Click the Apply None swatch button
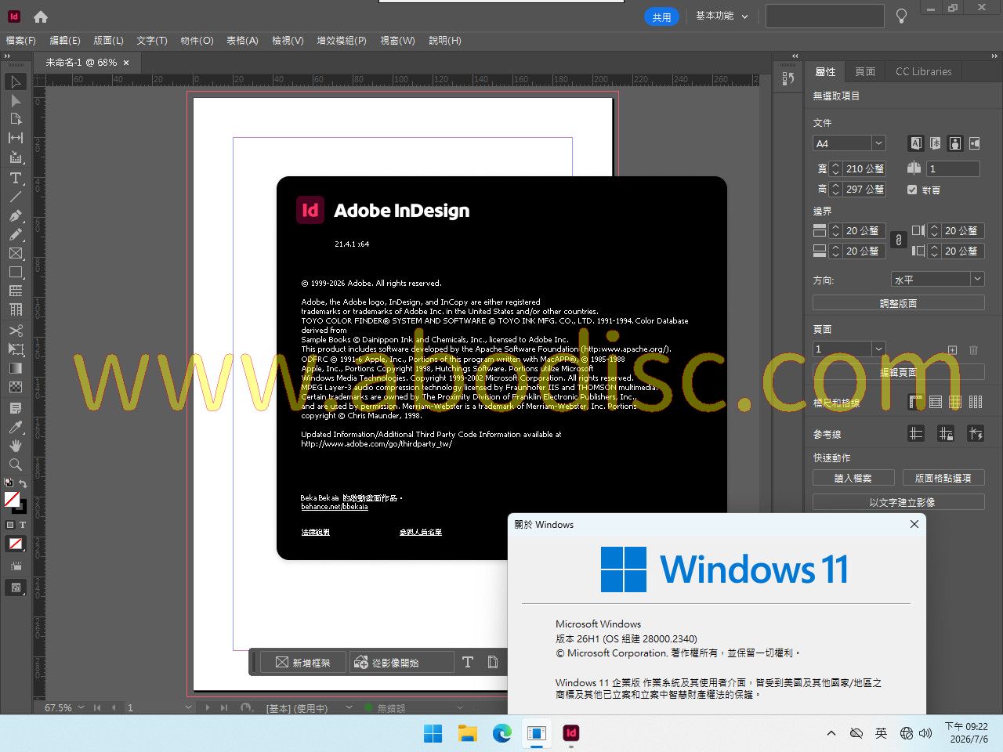Viewport: 1003px width, 752px height. click(x=16, y=544)
